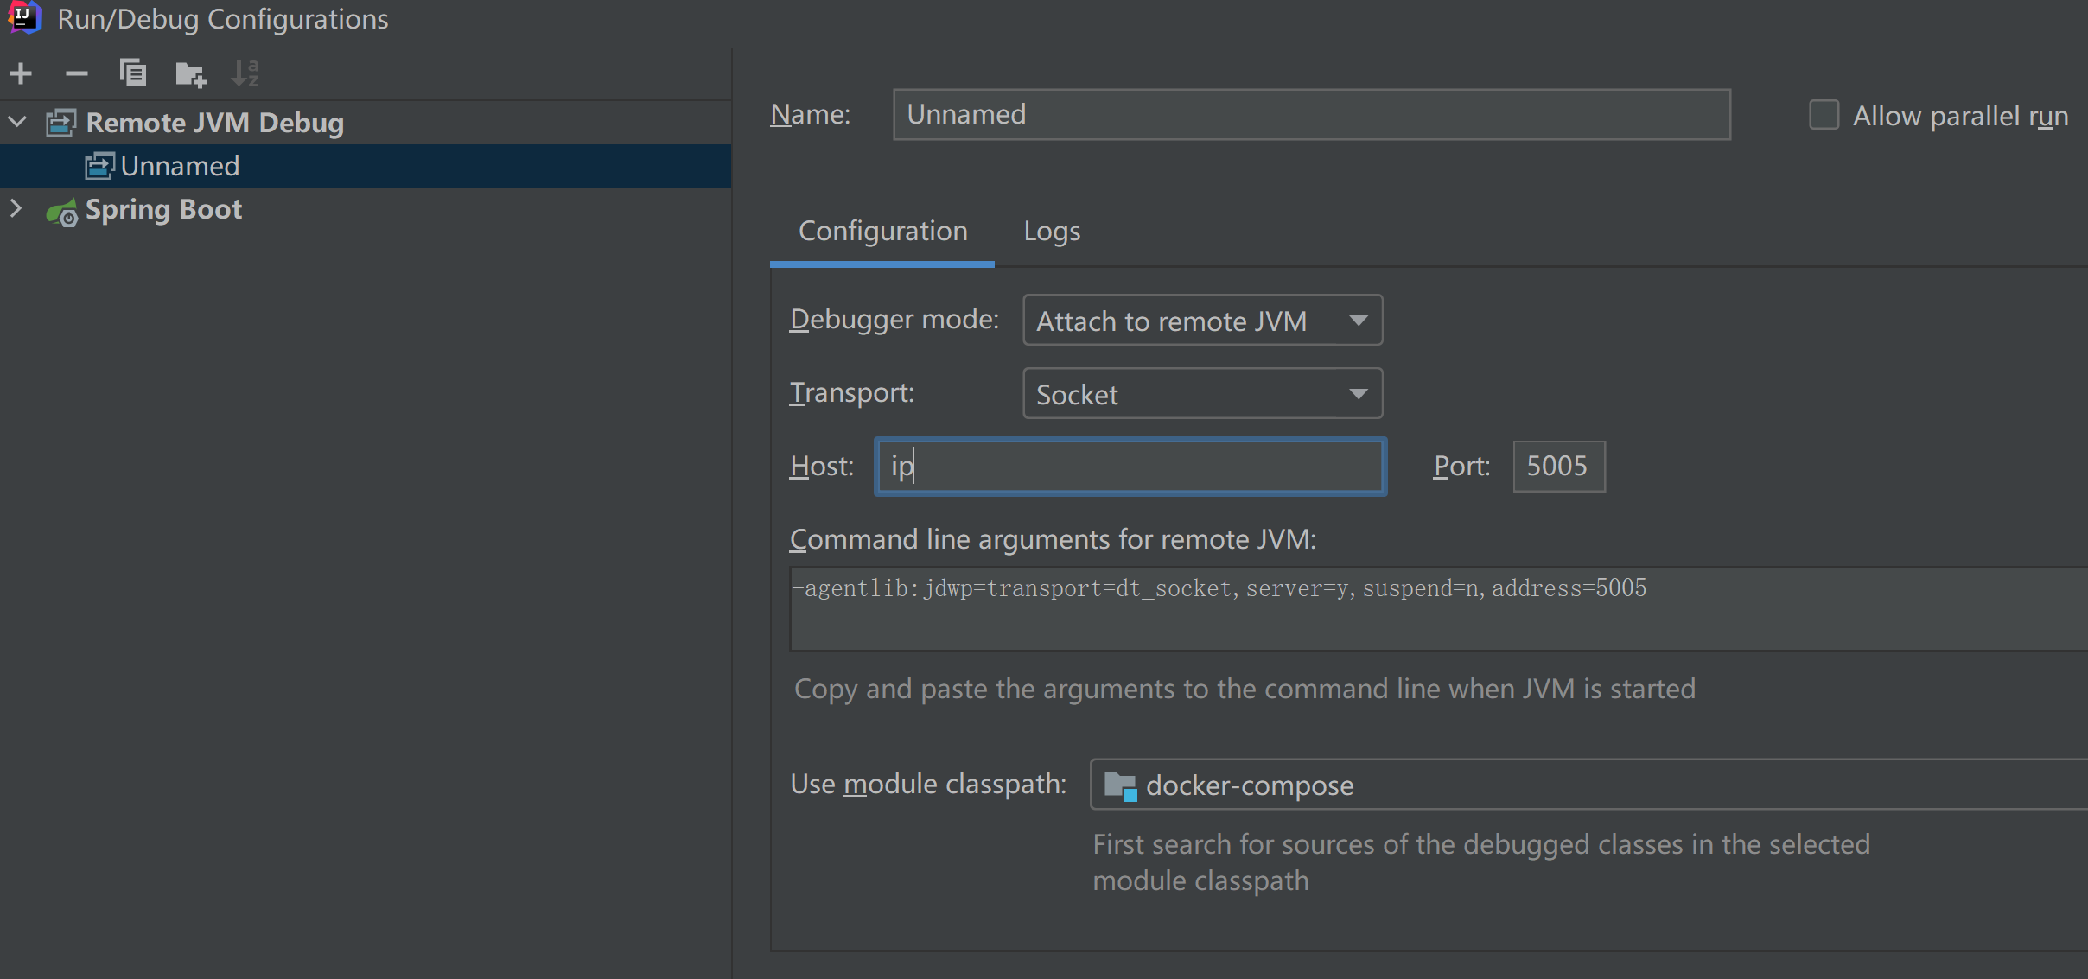The height and width of the screenshot is (979, 2088).
Task: Switch to the Configuration tab
Action: 882,232
